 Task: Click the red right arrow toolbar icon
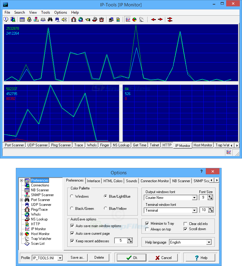coord(160,19)
